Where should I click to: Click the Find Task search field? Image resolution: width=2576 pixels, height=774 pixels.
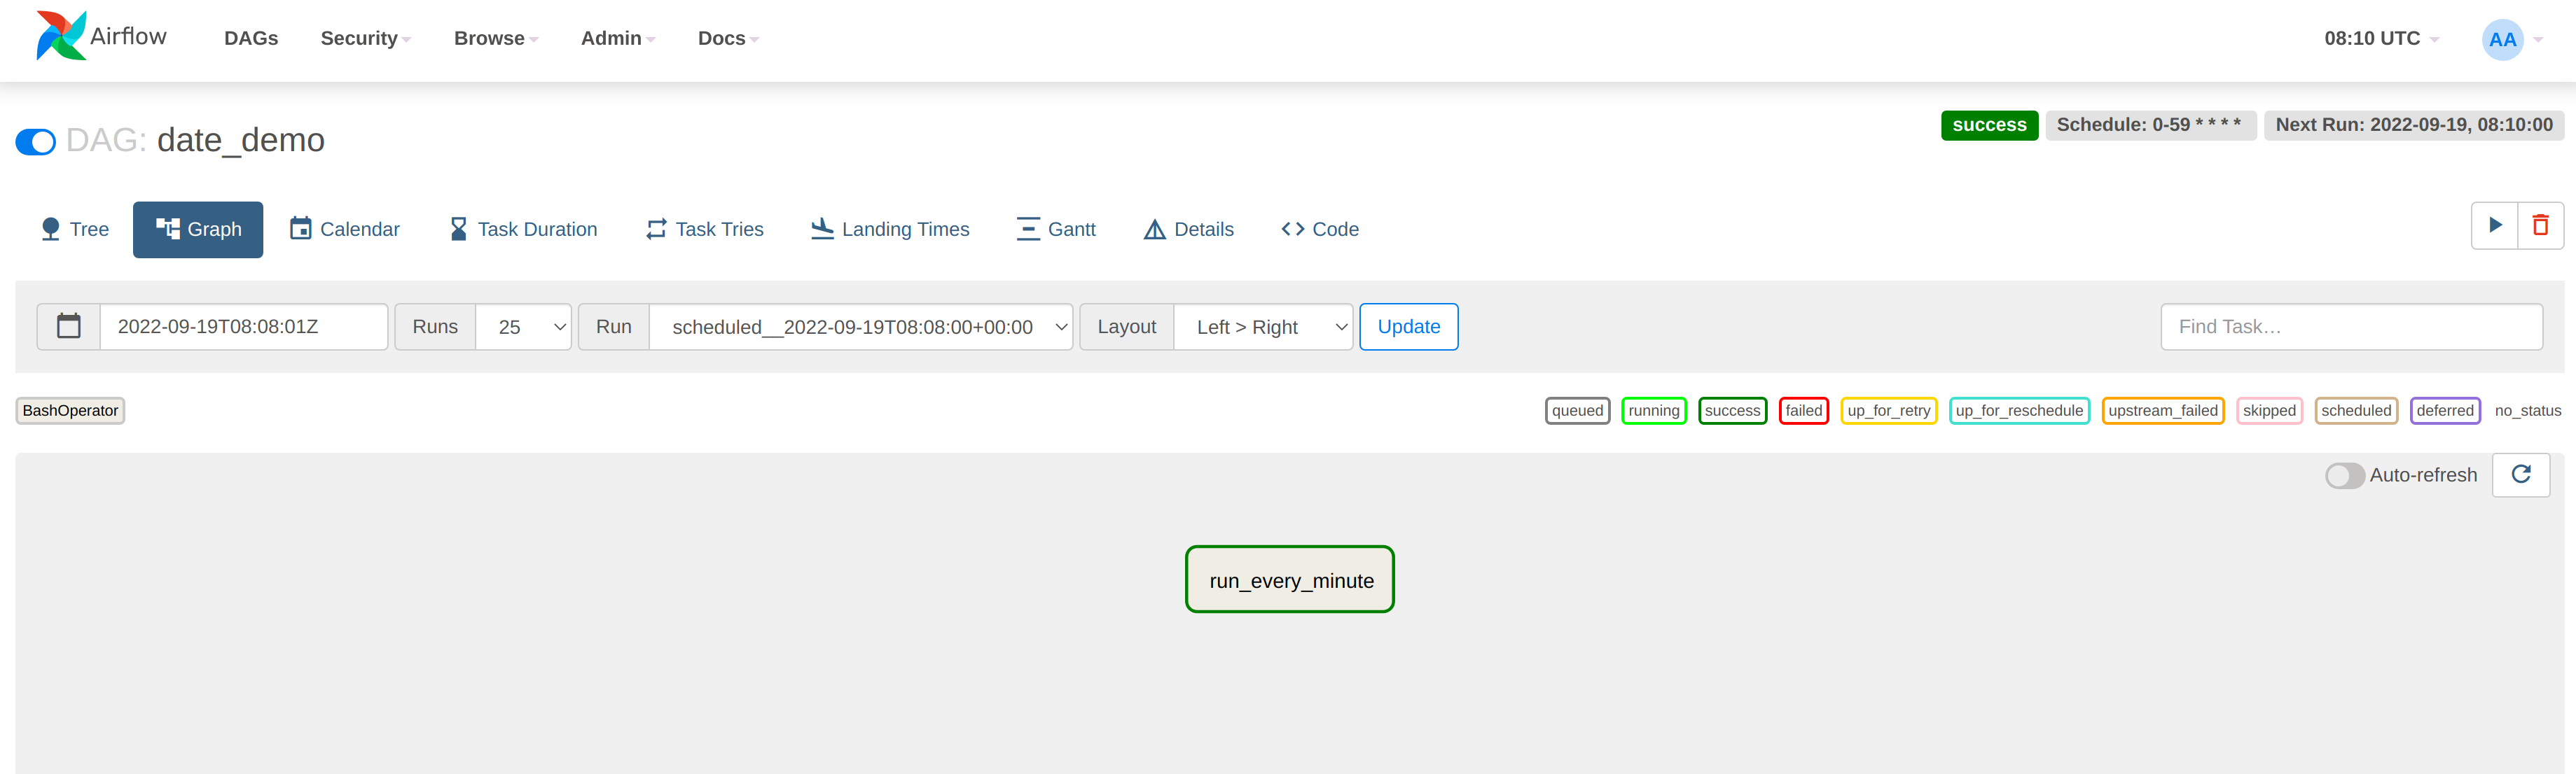click(x=2350, y=327)
